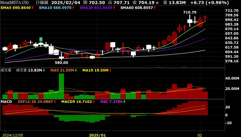Click the 710.79 high price annotation
241x137 pixels.
tap(190, 12)
